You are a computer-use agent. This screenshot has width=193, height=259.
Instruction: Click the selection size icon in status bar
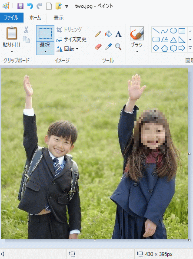(72, 254)
